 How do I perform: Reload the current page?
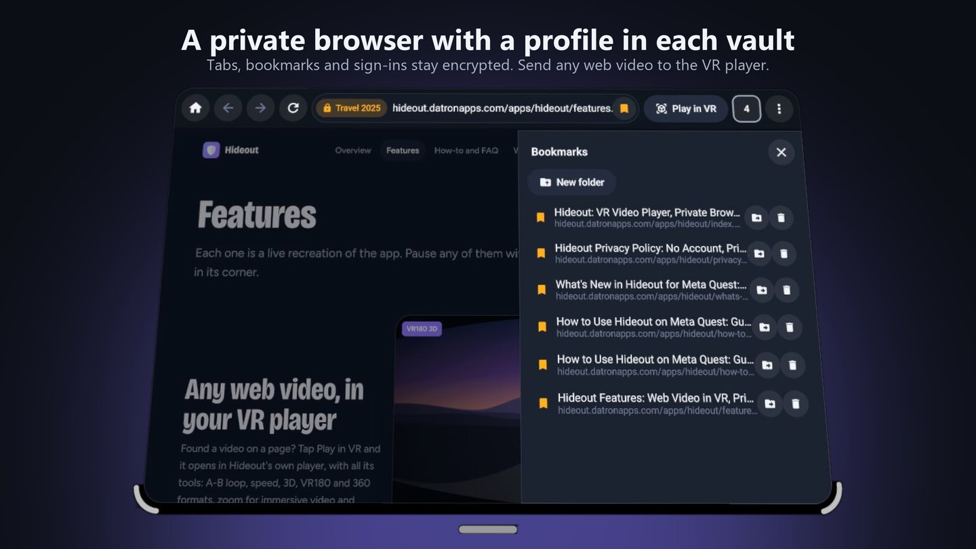pyautogui.click(x=293, y=108)
